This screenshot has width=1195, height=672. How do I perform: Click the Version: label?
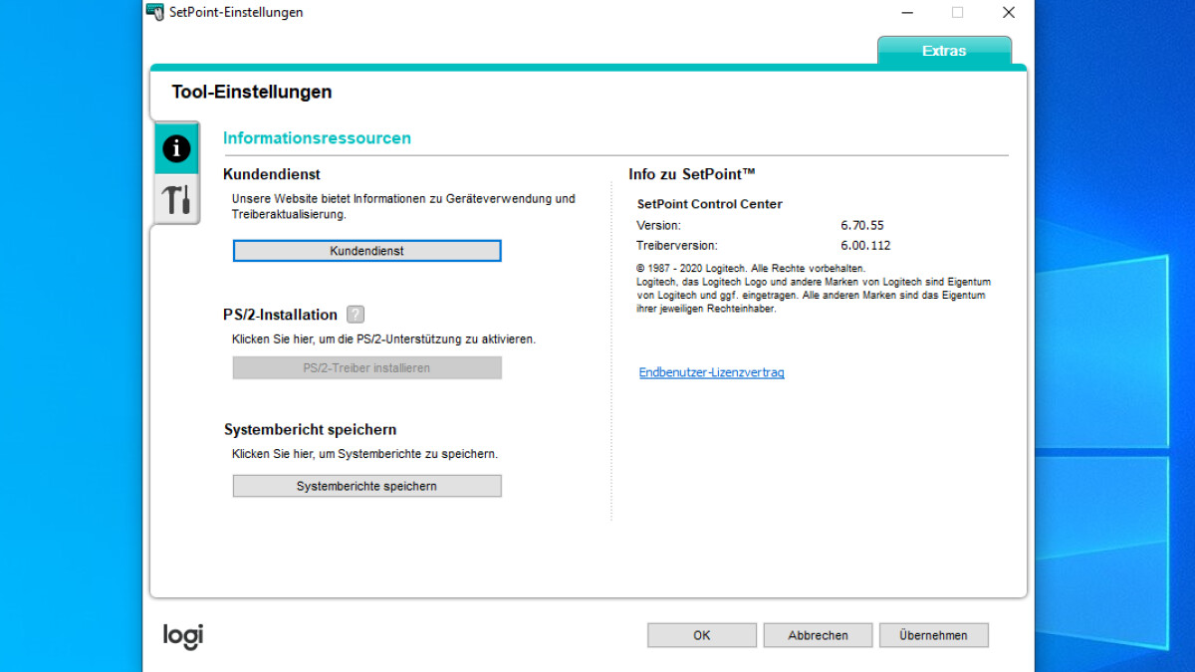pos(658,225)
